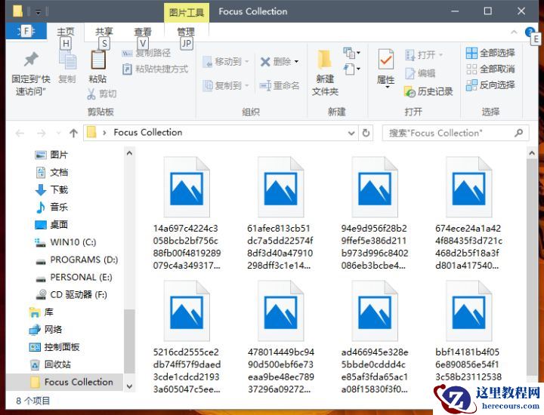
Task: Select the file starting with 94e9d956f28b2
Action: tap(375, 213)
